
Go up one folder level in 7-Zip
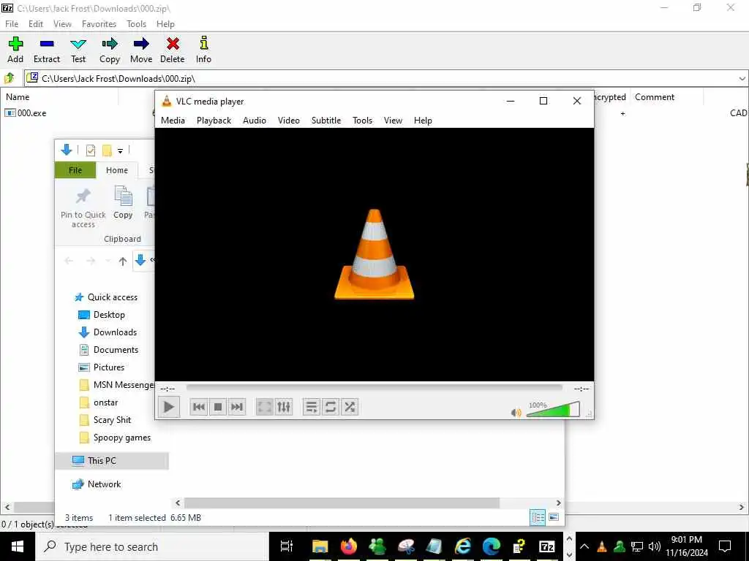click(x=9, y=77)
